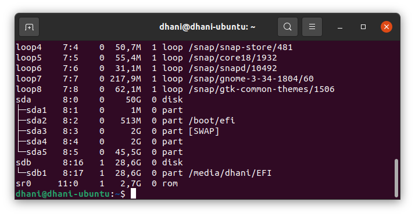
Task: Click the sdb disk row name
Action: click(24, 162)
